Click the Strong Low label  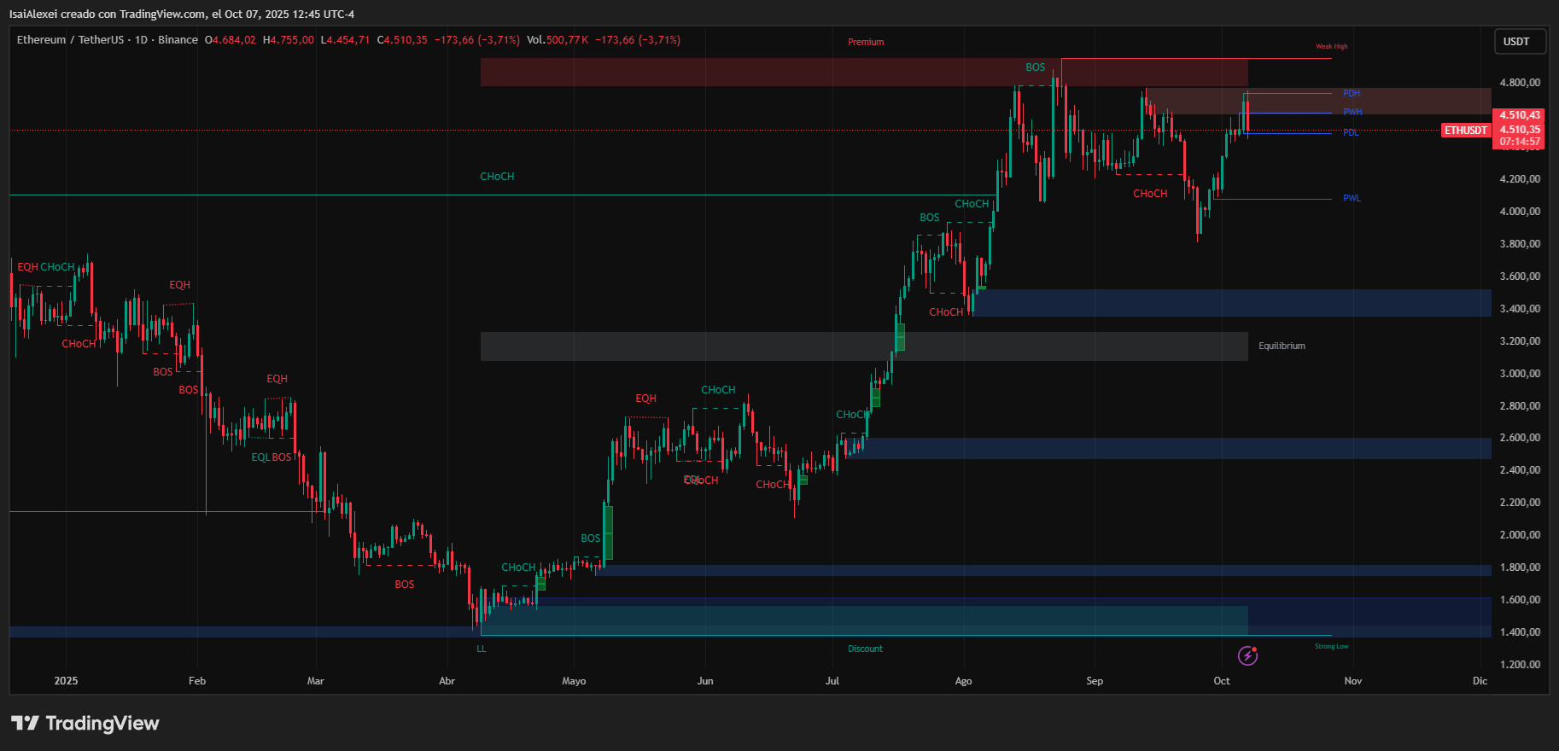click(x=1331, y=647)
